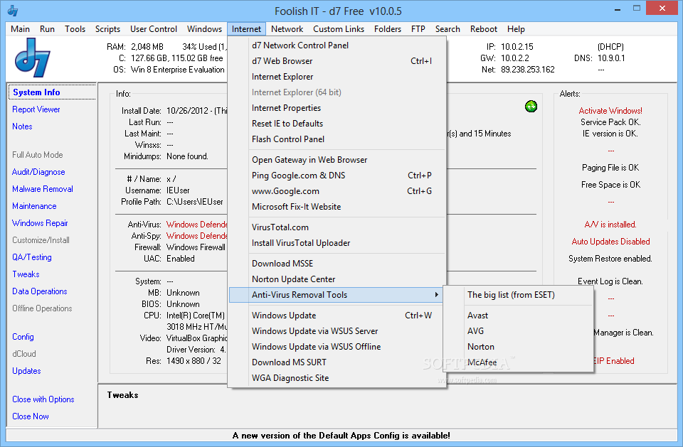This screenshot has width=683, height=447.
Task: Choose Reset IE to Defaults
Action: tap(337, 124)
